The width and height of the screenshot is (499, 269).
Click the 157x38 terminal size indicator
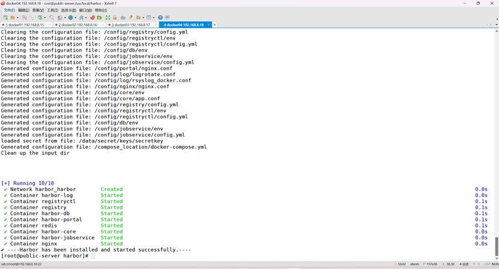tap(431, 264)
